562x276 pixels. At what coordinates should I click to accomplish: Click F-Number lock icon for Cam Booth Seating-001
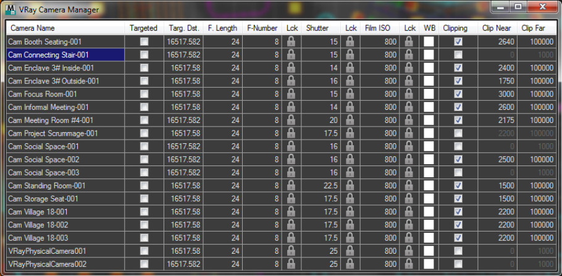(x=291, y=42)
